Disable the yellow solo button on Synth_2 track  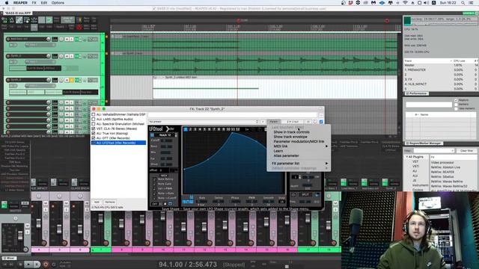[71, 80]
